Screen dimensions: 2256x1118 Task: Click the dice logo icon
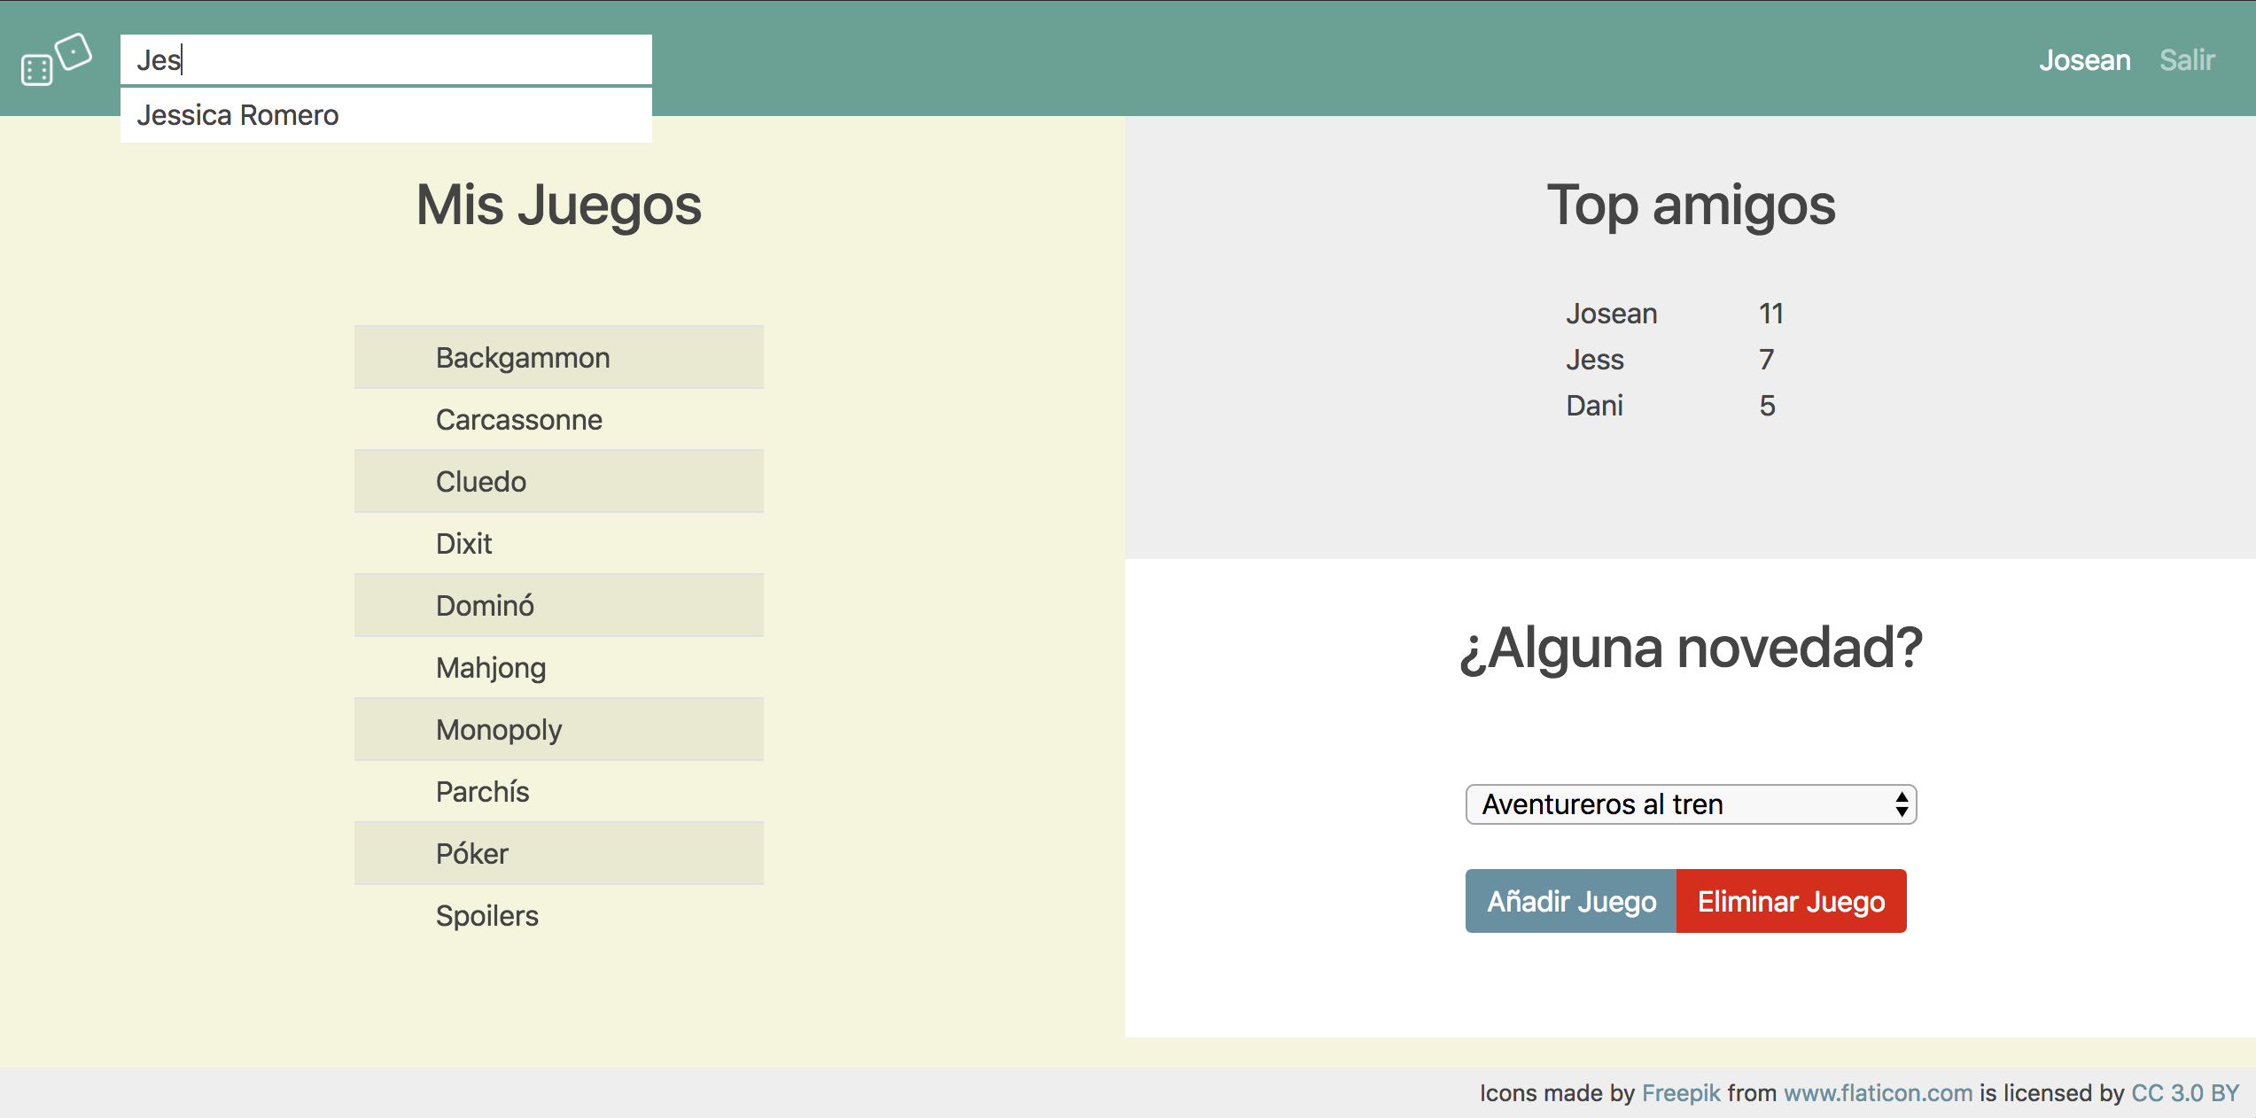pos(57,60)
